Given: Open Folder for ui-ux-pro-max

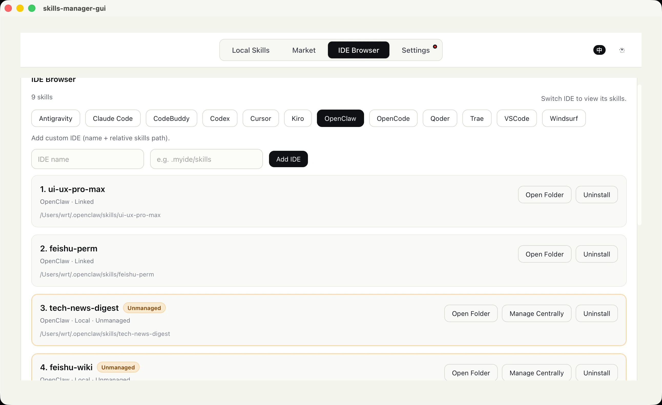Looking at the screenshot, I should pos(545,195).
